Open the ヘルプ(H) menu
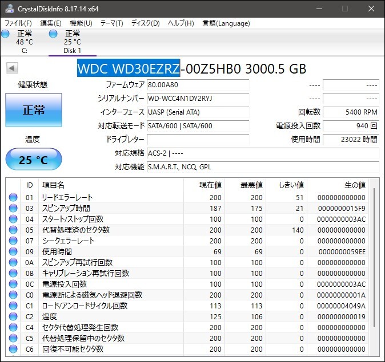This screenshot has width=385, height=362. 181,23
